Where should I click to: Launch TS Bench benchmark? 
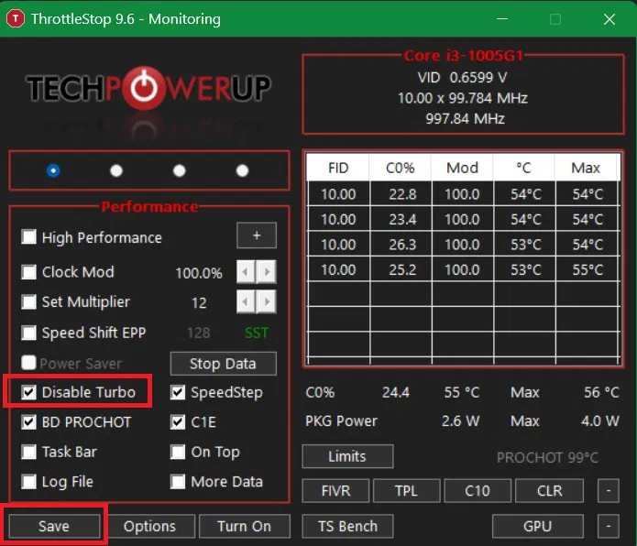click(x=347, y=526)
